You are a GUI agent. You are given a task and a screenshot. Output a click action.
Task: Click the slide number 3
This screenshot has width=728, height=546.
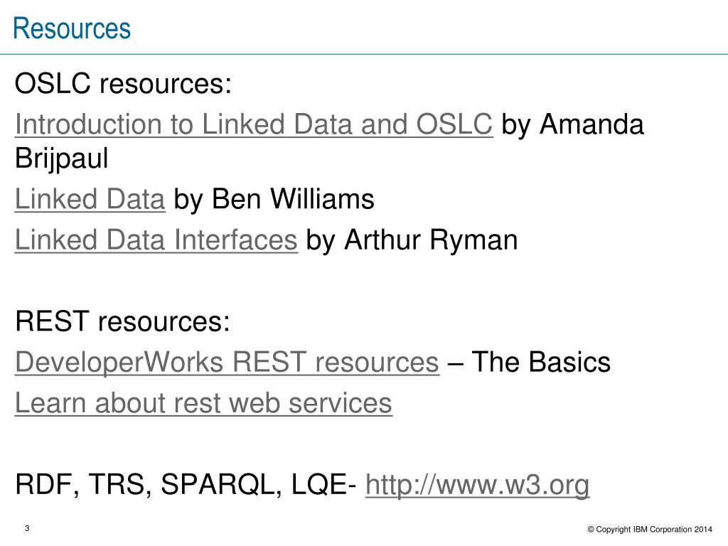(27, 528)
